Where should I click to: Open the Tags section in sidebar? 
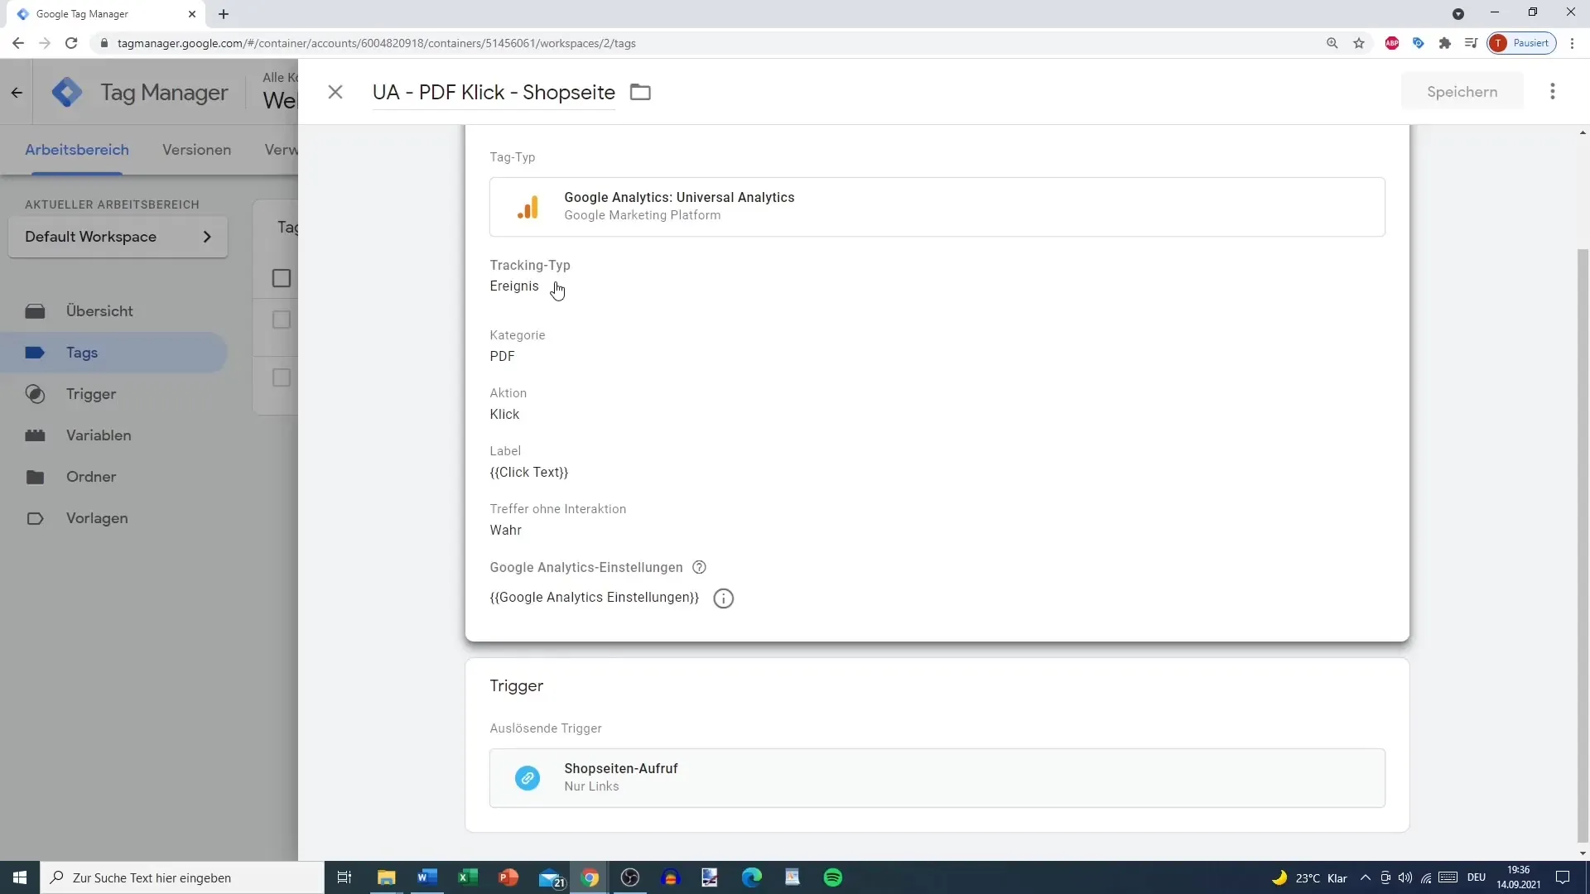[x=82, y=352]
